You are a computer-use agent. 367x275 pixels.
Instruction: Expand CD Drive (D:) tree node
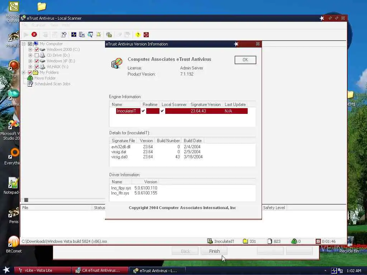click(30, 55)
